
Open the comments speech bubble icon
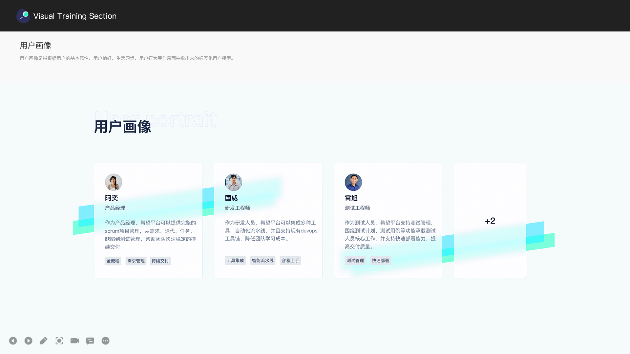[90, 341]
